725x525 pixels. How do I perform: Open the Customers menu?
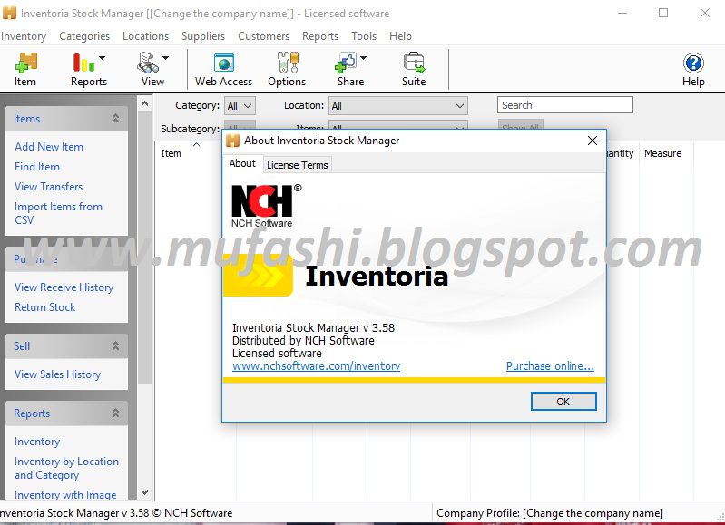pos(263,36)
